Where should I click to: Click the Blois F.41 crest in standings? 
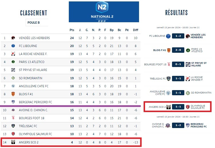[x=13, y=94]
